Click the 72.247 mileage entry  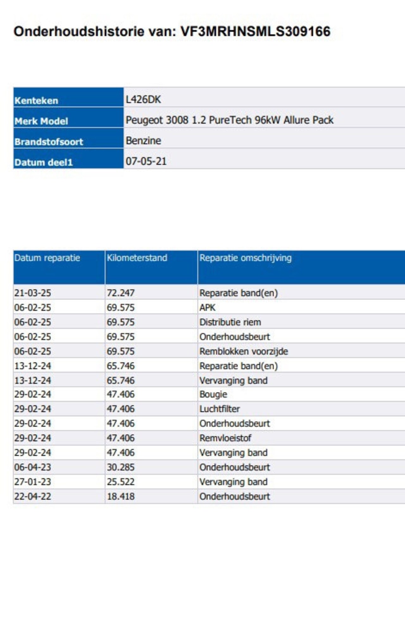[121, 293]
